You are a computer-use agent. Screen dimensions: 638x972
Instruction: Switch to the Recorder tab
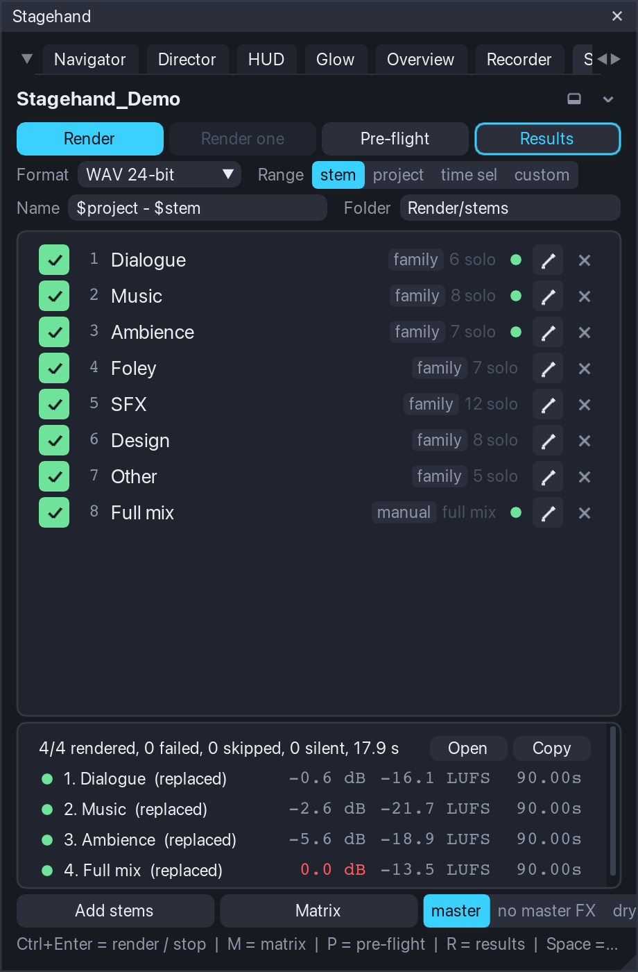[519, 60]
